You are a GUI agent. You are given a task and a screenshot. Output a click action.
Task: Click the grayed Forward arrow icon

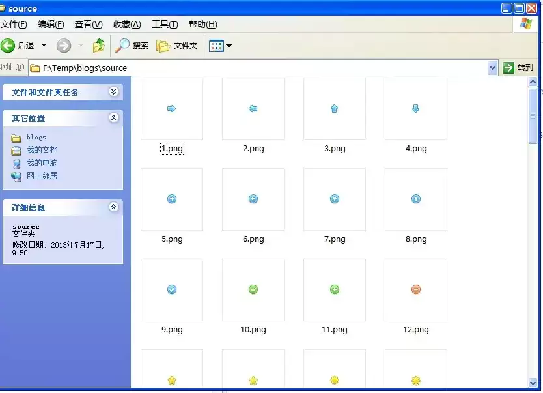pos(64,46)
